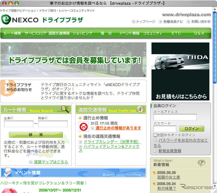The height and width of the screenshot is (193, 217).
Task: Click the orange i icon beside お知らせ
Action: pyautogui.click(x=8, y=88)
